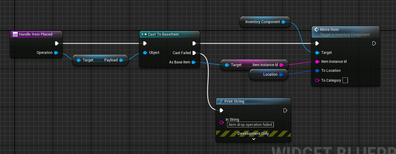Click Print String exec input pin
Image resolution: width=396 pixels, height=154 pixels.
(221, 110)
